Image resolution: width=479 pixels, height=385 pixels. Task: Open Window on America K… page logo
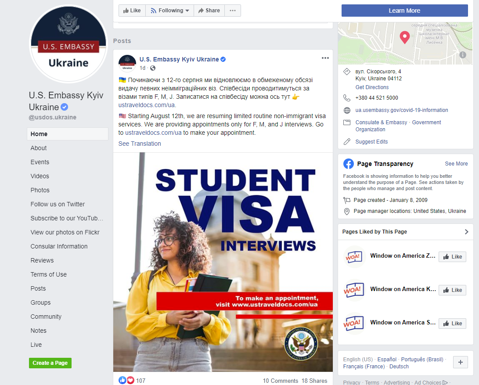click(x=354, y=290)
